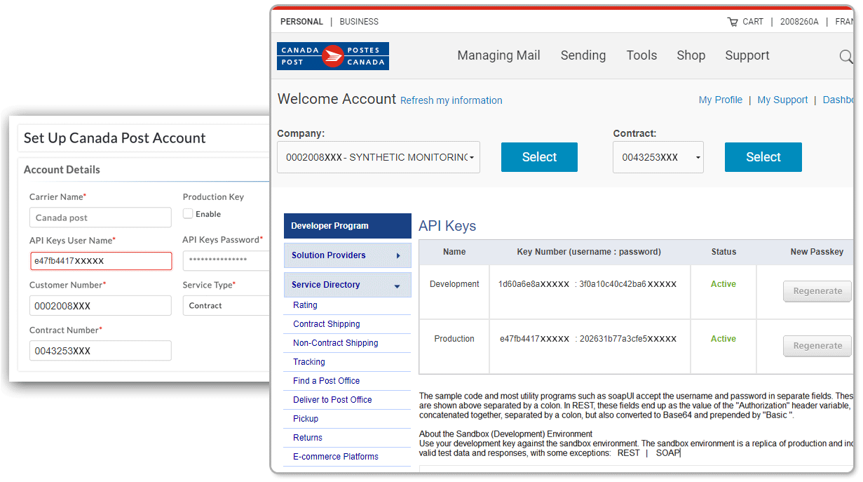Open the Pickup sidebar link
Viewport: 863px width, 482px height.
pos(306,419)
